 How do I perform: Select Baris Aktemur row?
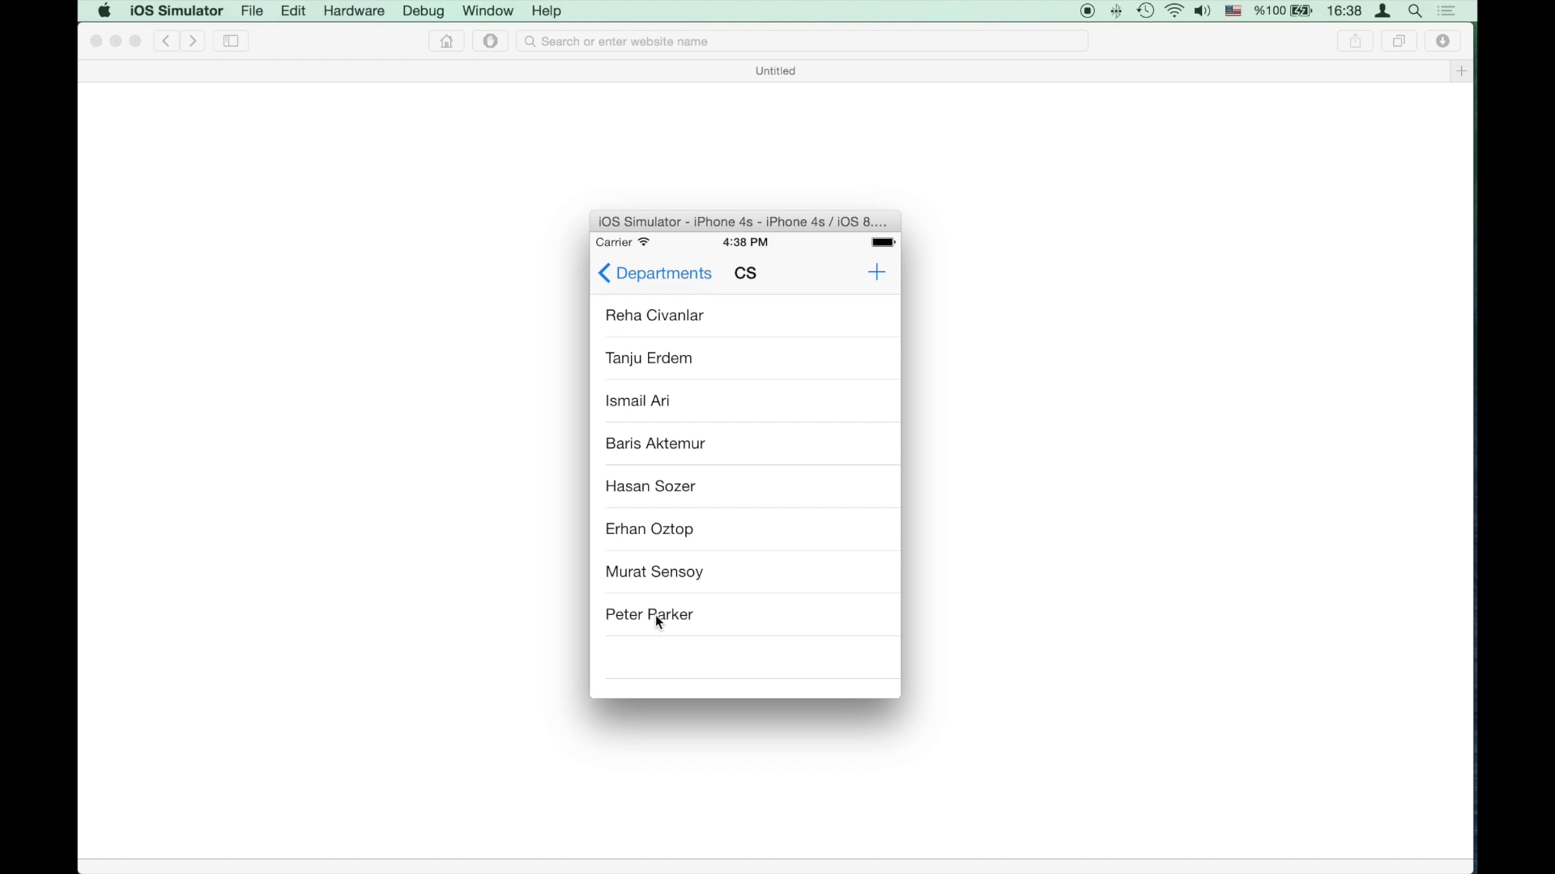pyautogui.click(x=745, y=443)
